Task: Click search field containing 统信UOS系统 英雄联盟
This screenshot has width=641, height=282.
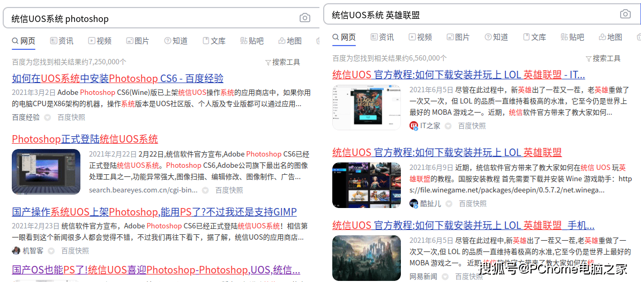Action: pos(482,14)
